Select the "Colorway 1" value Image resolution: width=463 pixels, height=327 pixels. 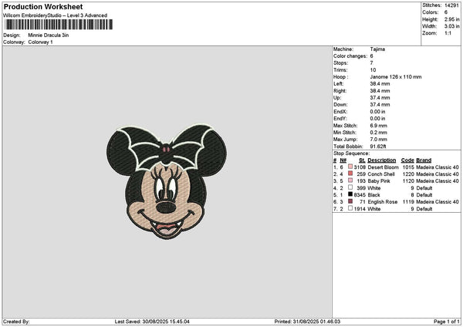(x=40, y=42)
